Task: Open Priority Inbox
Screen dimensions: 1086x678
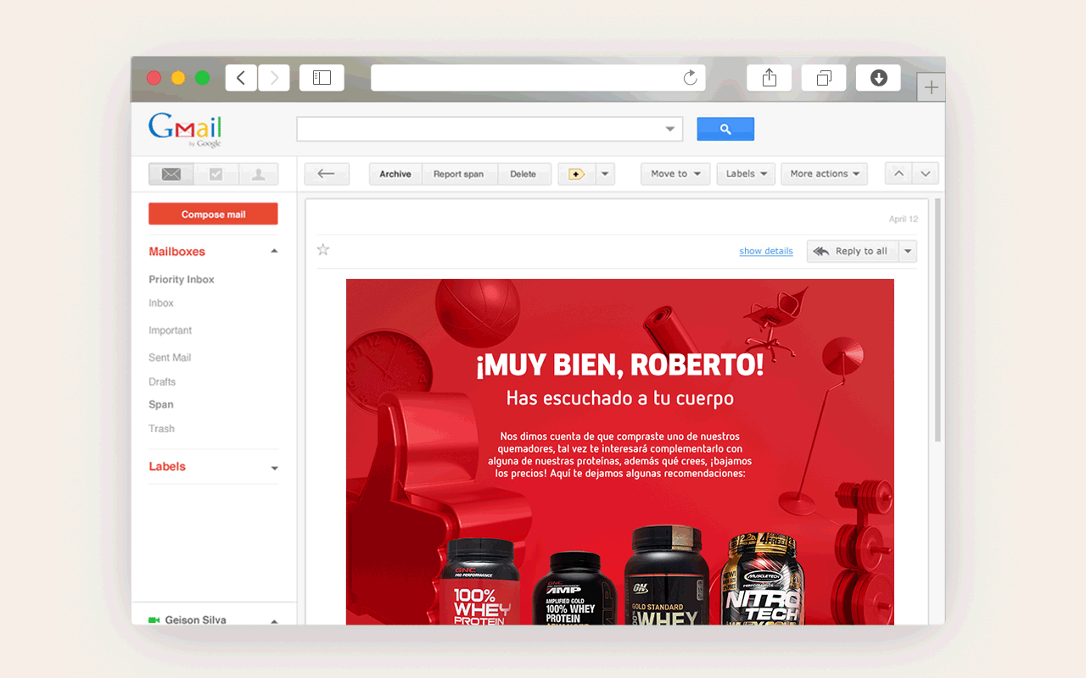Action: click(182, 280)
